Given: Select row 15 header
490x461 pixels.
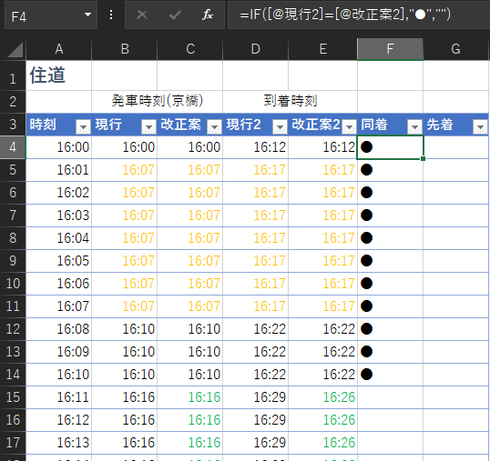Looking at the screenshot, I should (x=13, y=397).
